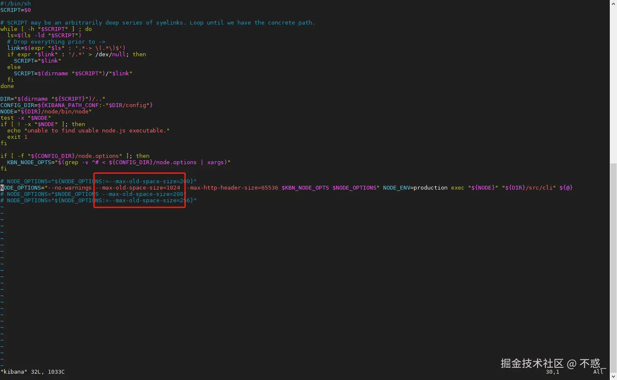Click '--max-old-space-size=1024' in the active line
The image size is (617, 380).
coord(138,187)
